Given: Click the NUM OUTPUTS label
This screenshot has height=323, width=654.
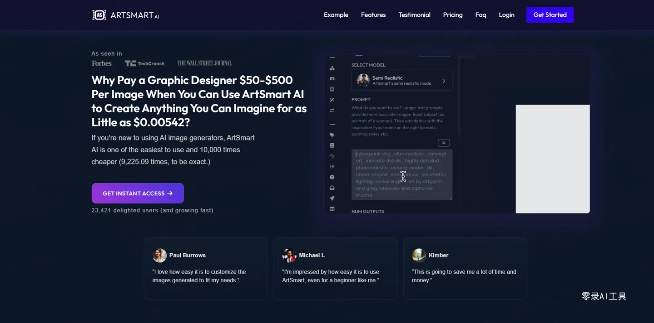Looking at the screenshot, I should point(368,212).
